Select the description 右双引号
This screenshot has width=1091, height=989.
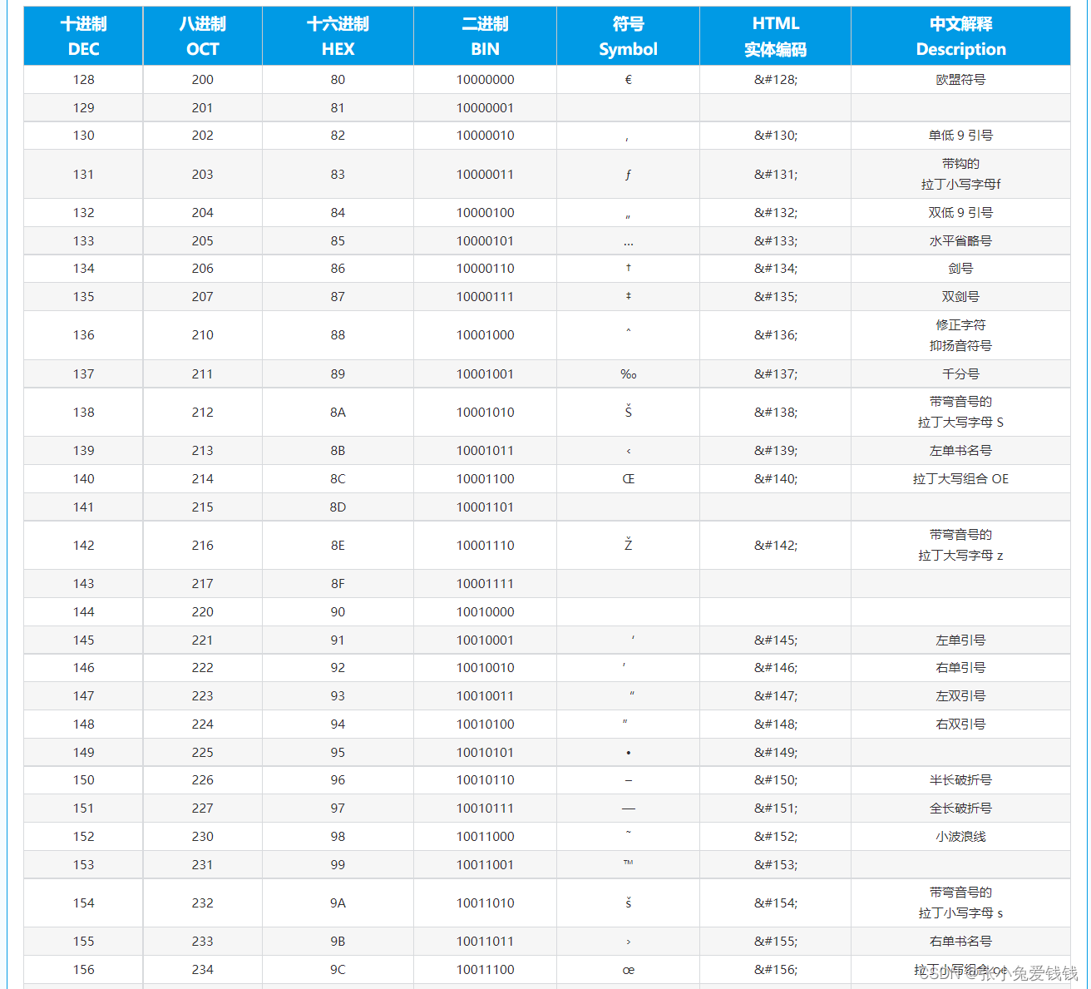[x=960, y=724]
